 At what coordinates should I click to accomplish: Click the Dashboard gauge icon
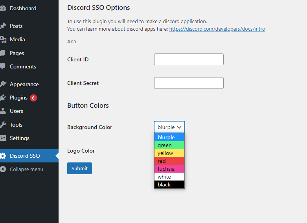(3, 8)
